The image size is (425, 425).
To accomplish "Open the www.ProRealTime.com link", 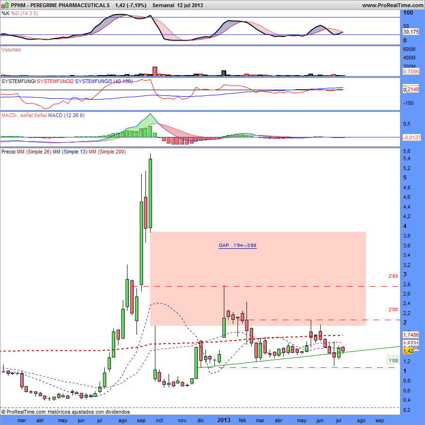I will click(392, 5).
